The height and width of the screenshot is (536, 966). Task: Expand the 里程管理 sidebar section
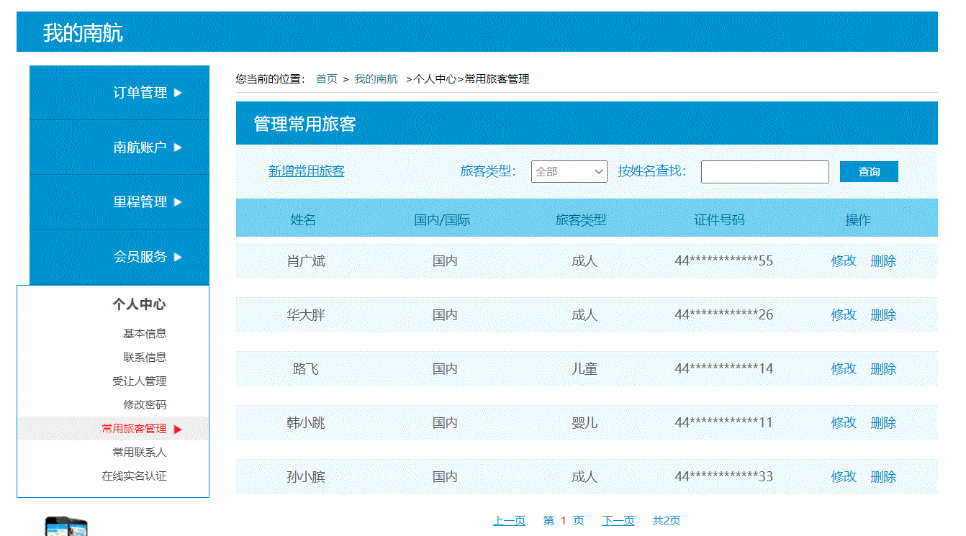click(119, 202)
